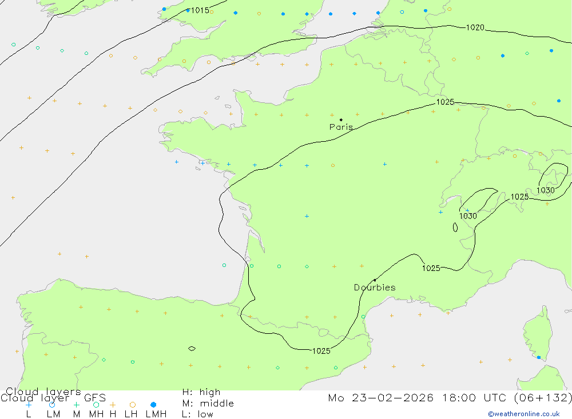The image size is (572, 419).
Task: Click the orange circle LH legend symbol
Action: pos(133,405)
